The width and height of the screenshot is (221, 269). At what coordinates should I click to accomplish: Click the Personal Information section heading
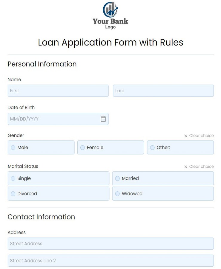pyautogui.click(x=42, y=64)
